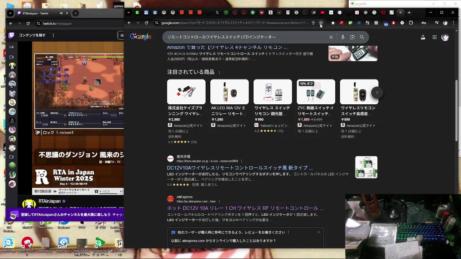461x259 pixels.
Task: Reload the Google search results page
Action: pyautogui.click(x=146, y=23)
